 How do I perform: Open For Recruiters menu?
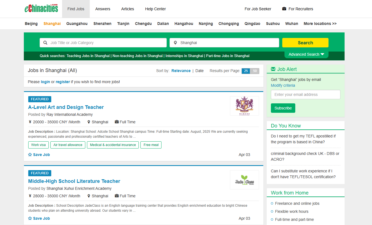(301, 9)
